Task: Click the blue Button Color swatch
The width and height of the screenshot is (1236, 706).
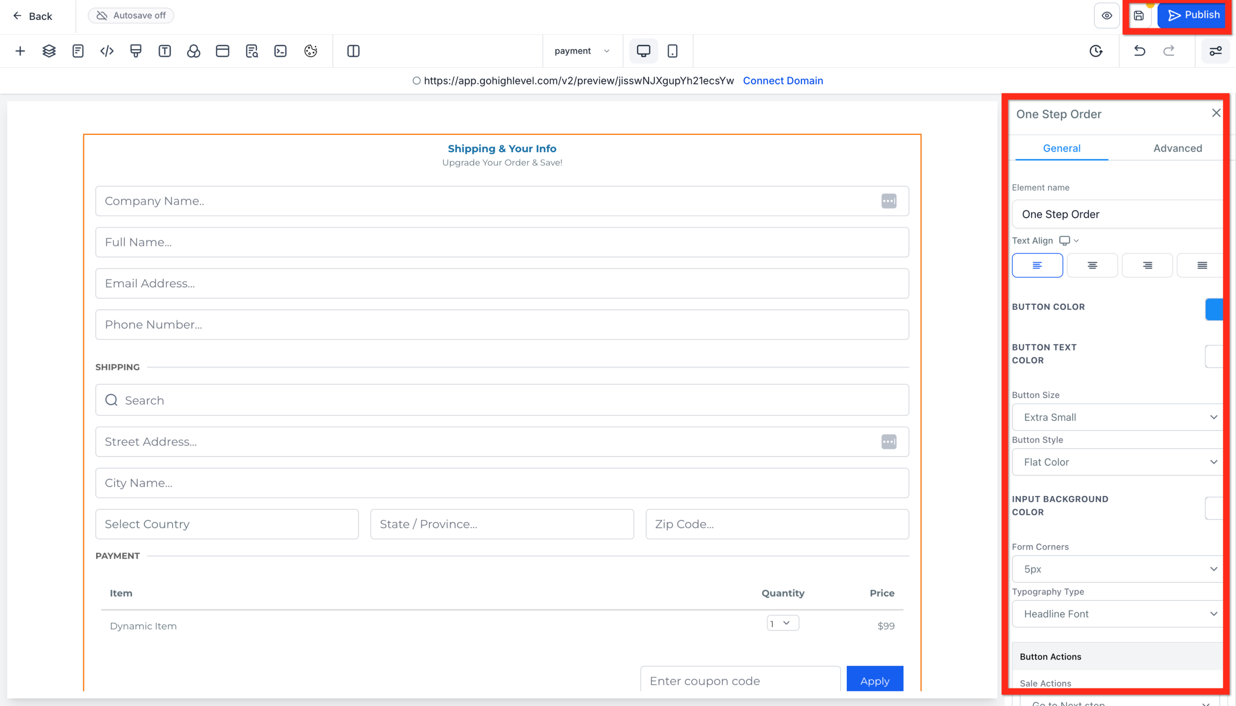Action: tap(1216, 310)
